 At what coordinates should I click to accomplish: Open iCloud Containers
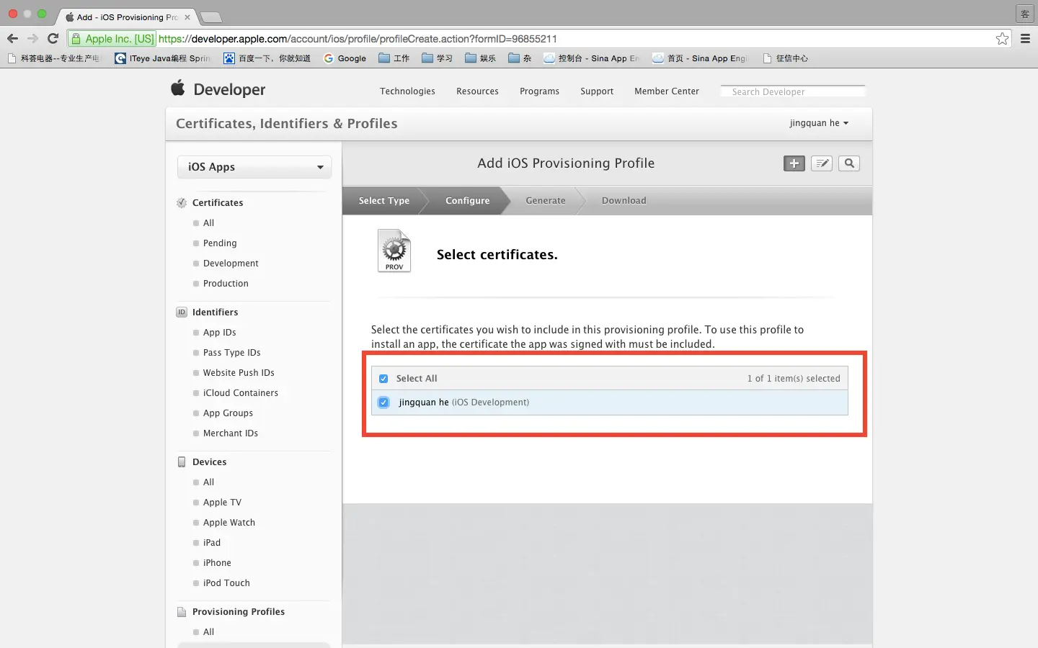[241, 393]
